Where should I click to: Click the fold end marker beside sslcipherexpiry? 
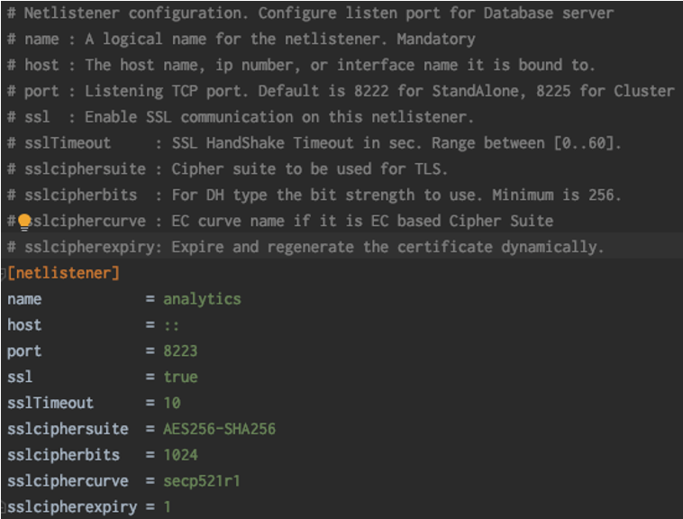3,506
